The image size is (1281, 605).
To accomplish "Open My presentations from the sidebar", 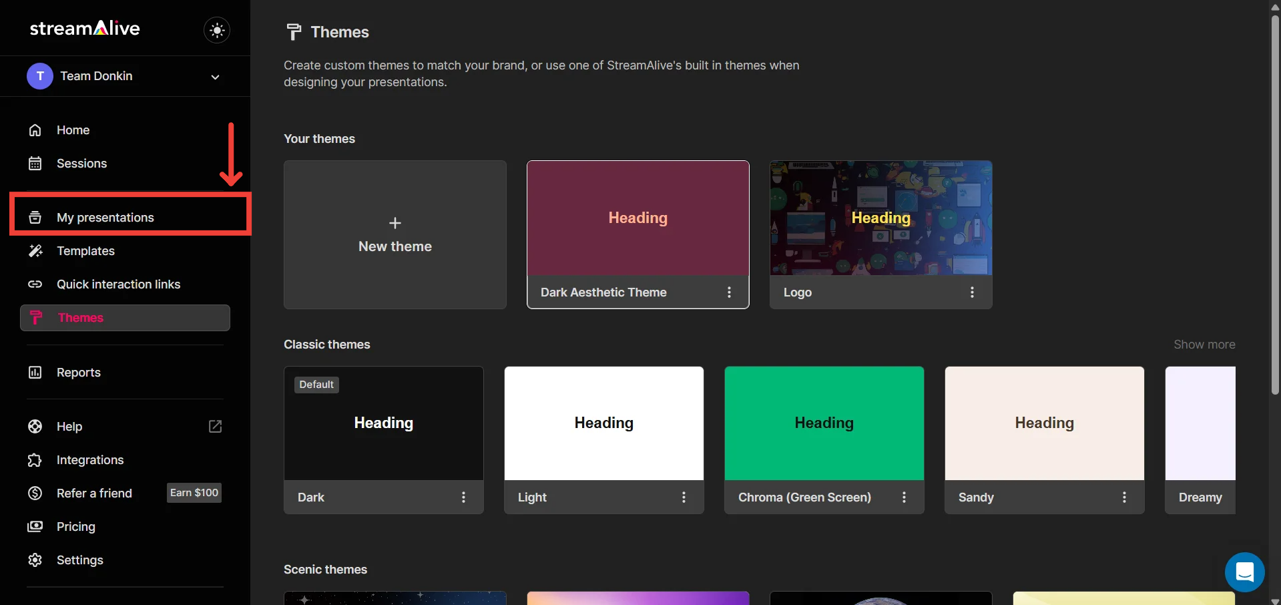I will click(105, 218).
